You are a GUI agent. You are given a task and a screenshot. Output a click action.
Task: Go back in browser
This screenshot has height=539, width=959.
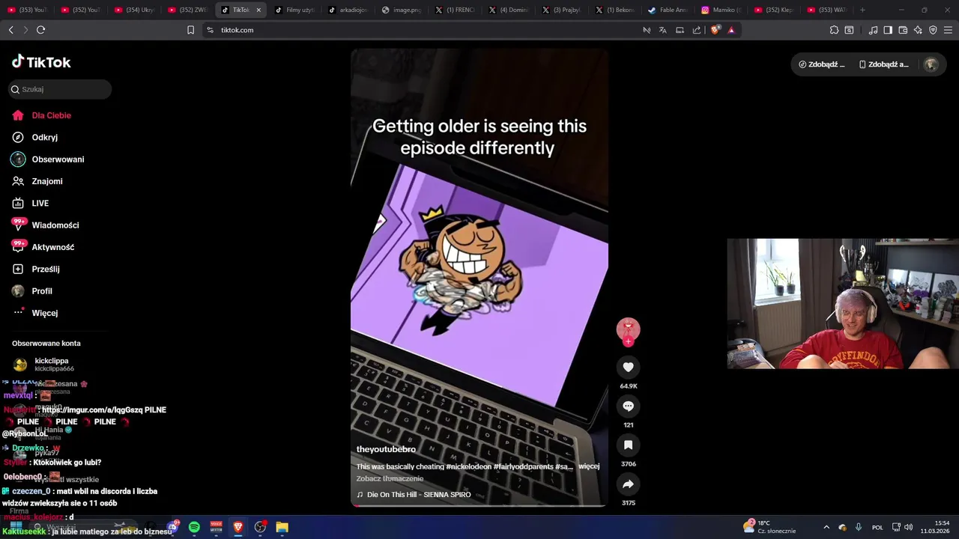11,30
